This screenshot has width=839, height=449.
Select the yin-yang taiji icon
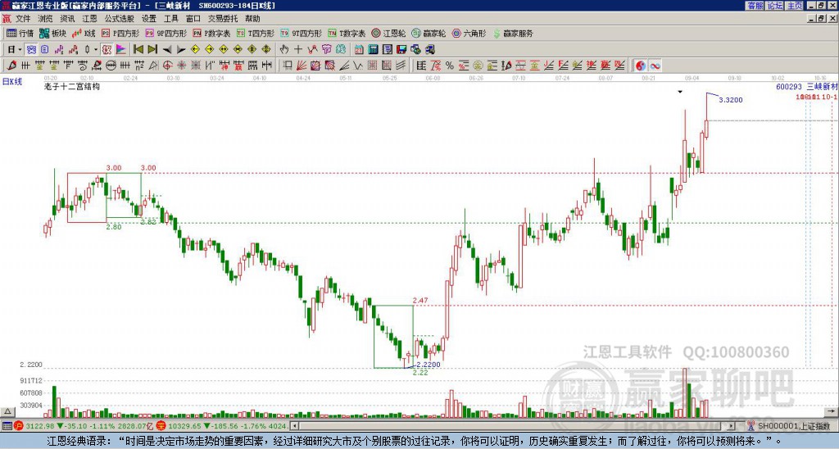640,66
